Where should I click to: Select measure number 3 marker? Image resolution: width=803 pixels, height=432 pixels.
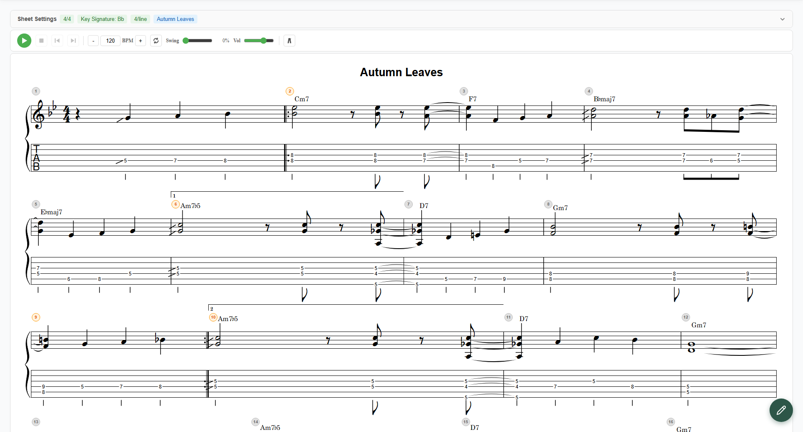tap(463, 91)
